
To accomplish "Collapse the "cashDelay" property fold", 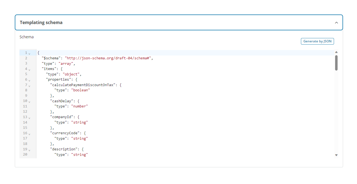I will (x=29, y=101).
